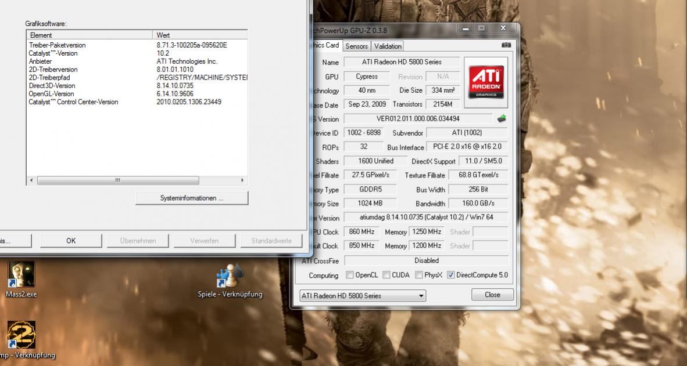Viewport: 687px width, 366px height.
Task: Click the GPU-Z screenshot camera icon
Action: coord(506,45)
